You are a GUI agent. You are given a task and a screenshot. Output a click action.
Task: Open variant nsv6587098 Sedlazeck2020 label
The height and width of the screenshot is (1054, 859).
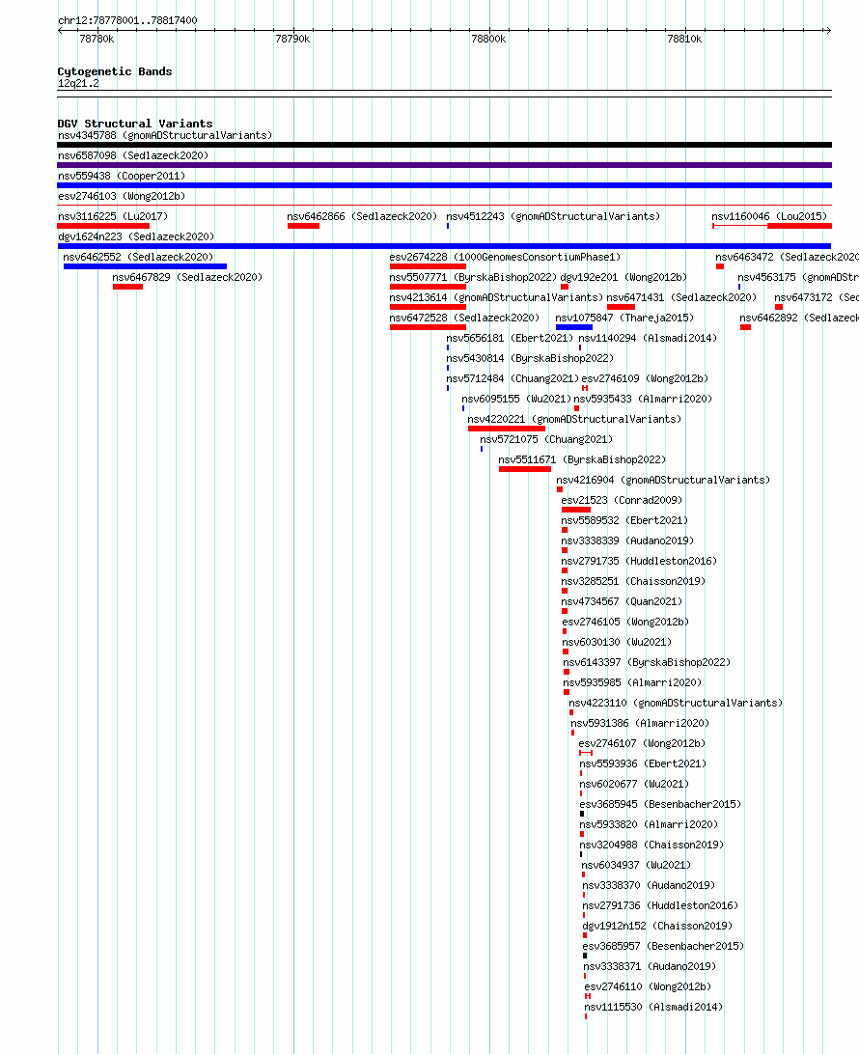click(x=133, y=155)
